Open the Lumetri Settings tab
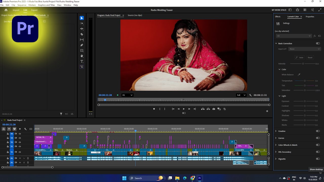 pyautogui.click(x=286, y=23)
